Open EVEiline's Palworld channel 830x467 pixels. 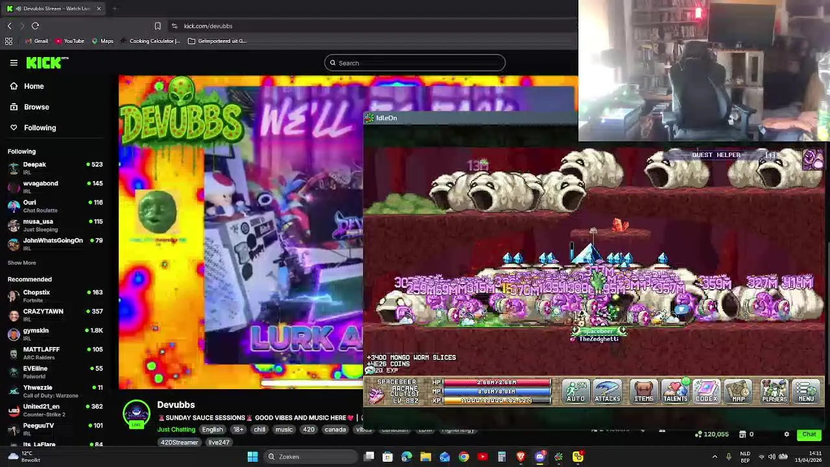coord(55,372)
